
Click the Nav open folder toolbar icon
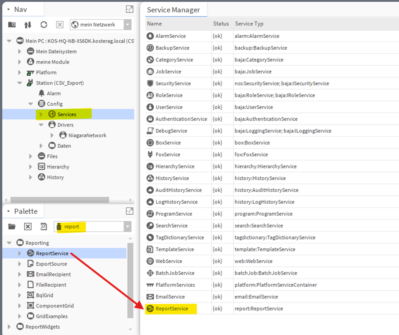point(12,25)
